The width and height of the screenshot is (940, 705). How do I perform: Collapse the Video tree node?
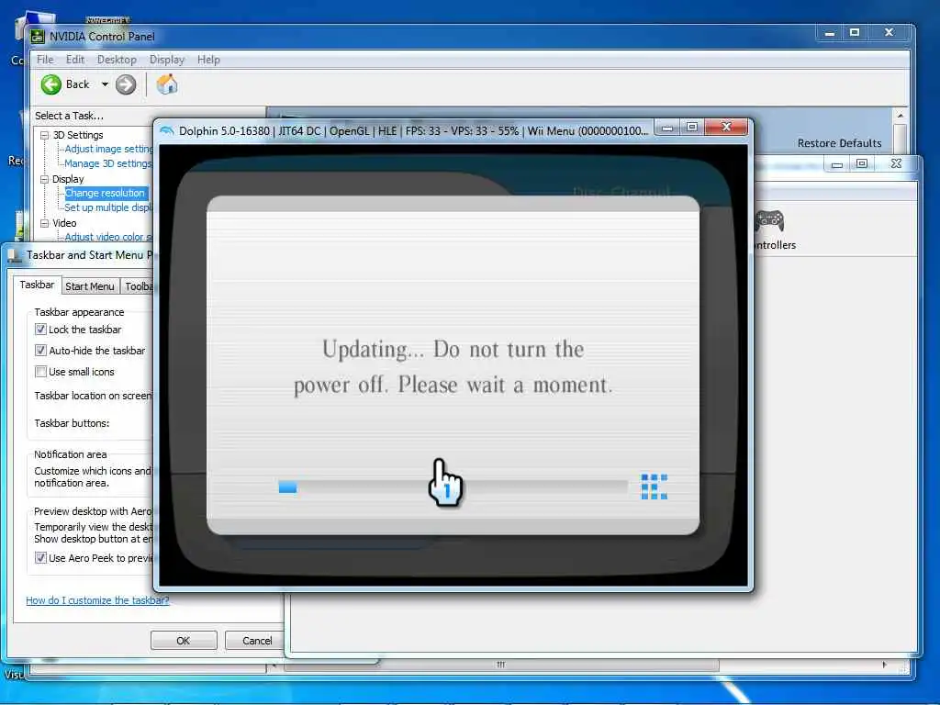click(x=44, y=223)
